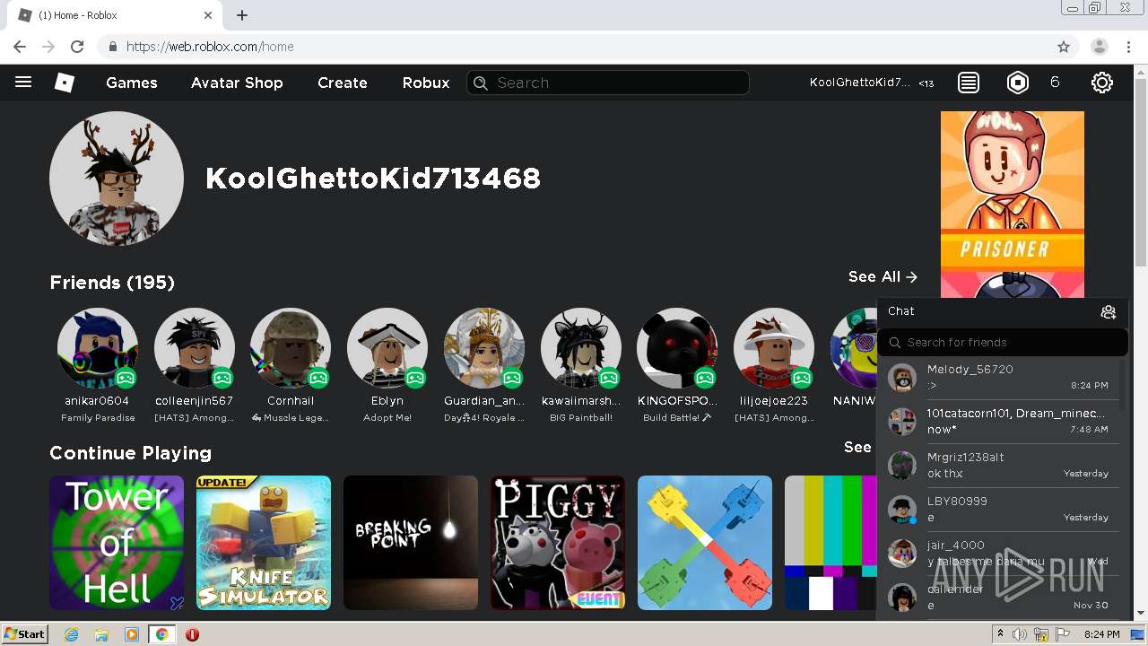This screenshot has width=1148, height=646.
Task: Open the Windows Start button
Action: (x=24, y=634)
